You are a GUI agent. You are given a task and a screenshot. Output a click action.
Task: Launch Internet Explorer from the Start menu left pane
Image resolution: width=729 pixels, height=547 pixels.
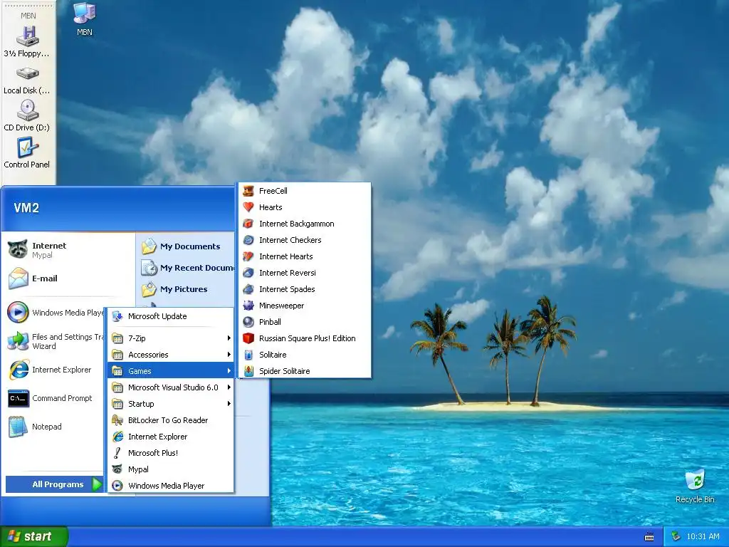[55, 370]
